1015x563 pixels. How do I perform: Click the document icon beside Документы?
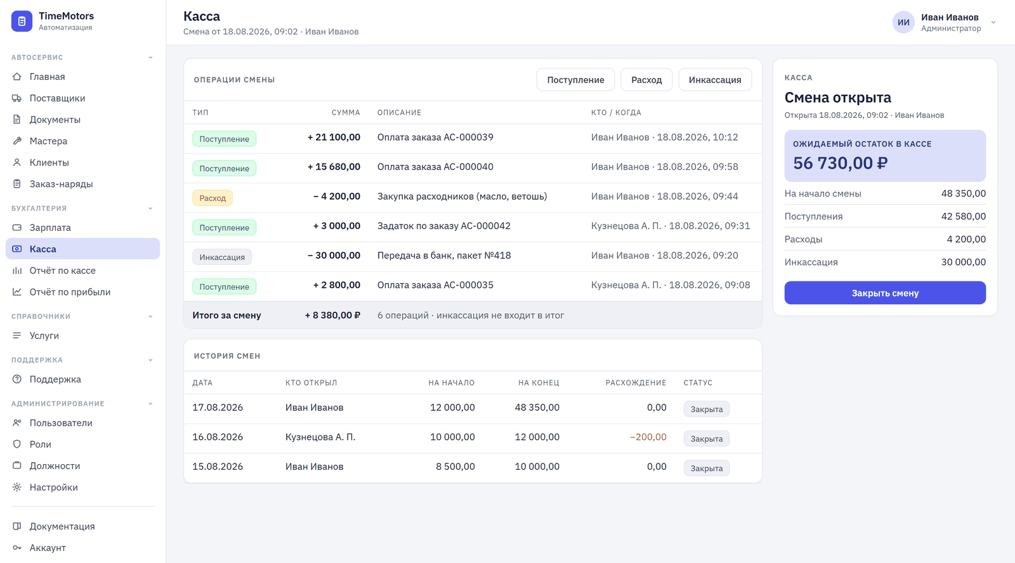tap(17, 120)
